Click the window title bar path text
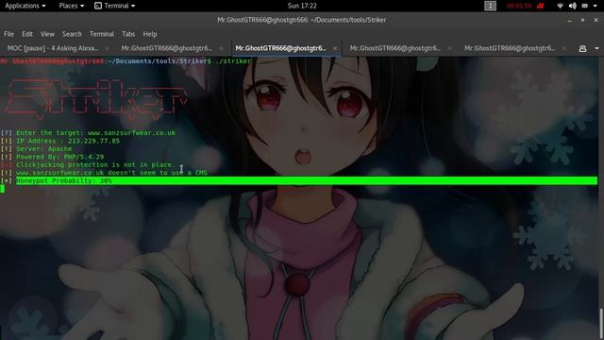 pyautogui.click(x=302, y=20)
